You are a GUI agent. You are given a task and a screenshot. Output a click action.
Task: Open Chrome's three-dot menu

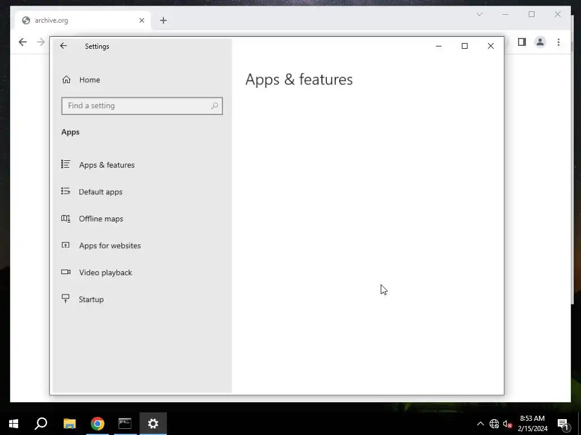coord(558,42)
